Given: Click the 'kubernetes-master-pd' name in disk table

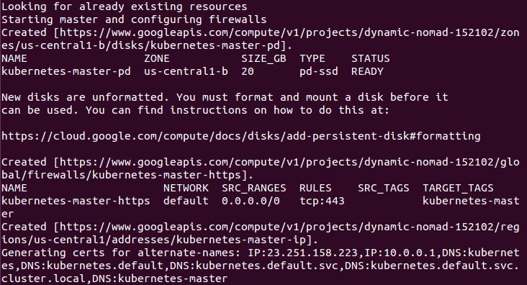Looking at the screenshot, I should (x=66, y=71).
